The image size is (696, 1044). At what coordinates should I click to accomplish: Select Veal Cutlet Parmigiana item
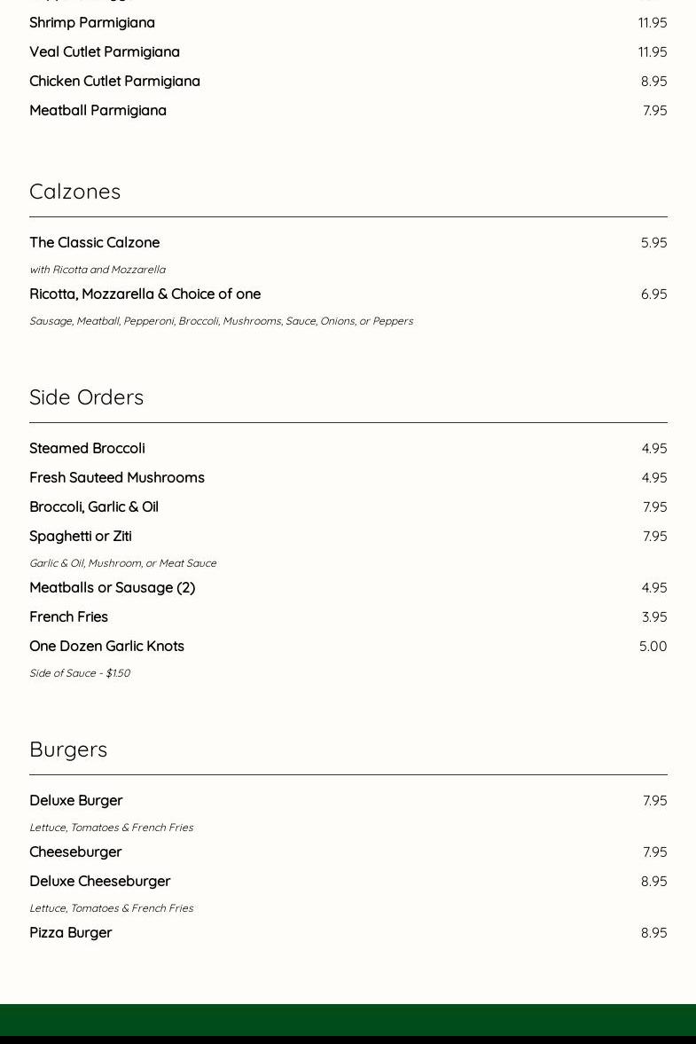[105, 51]
